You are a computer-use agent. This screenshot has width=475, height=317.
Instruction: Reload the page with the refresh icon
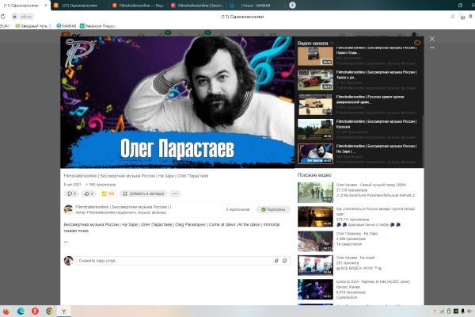click(x=3, y=17)
